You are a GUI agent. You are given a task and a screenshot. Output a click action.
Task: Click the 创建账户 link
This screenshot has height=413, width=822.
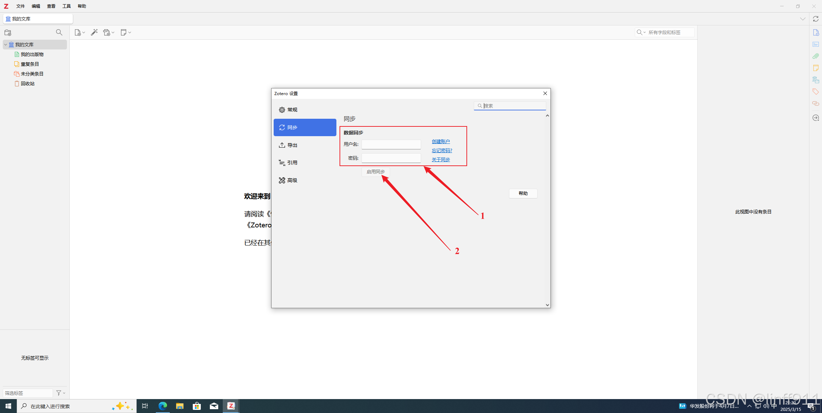point(441,141)
